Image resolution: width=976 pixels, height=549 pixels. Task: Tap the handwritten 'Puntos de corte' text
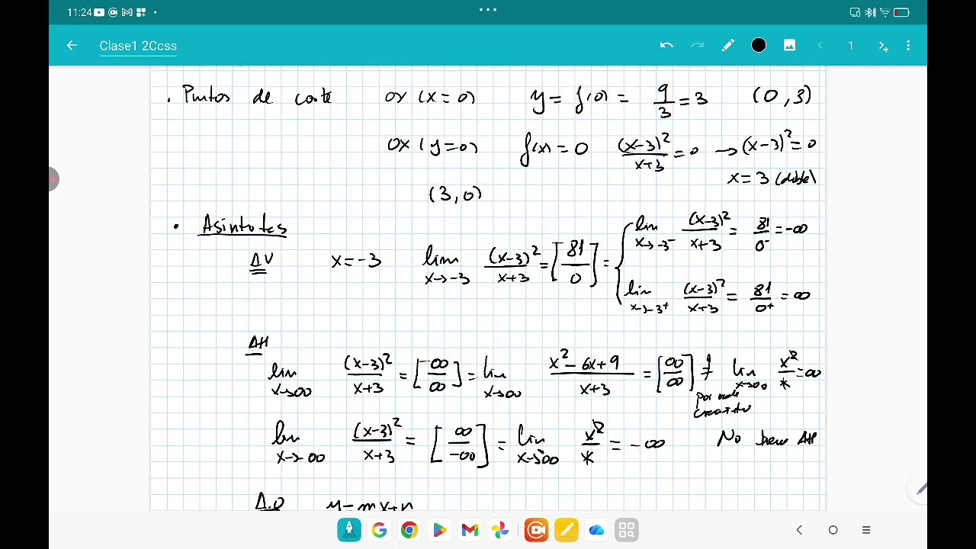257,97
